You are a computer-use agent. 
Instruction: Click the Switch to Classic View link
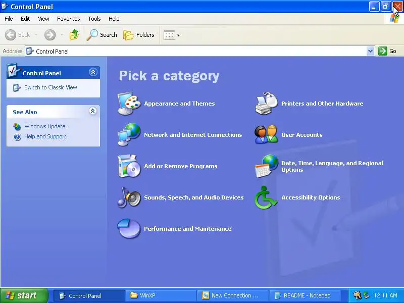coord(51,87)
